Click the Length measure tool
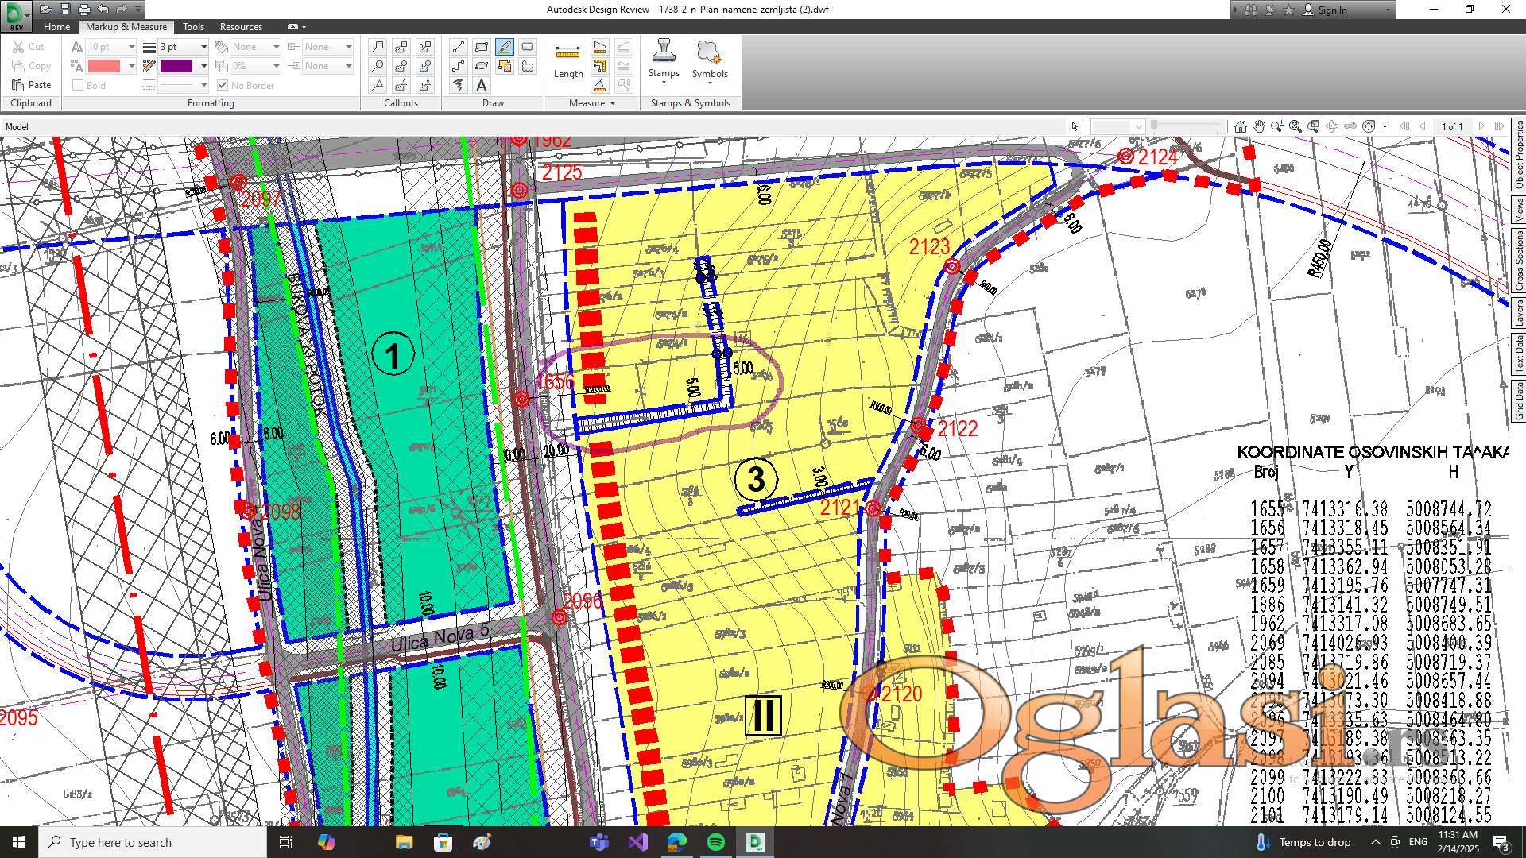The width and height of the screenshot is (1526, 858). [x=567, y=60]
